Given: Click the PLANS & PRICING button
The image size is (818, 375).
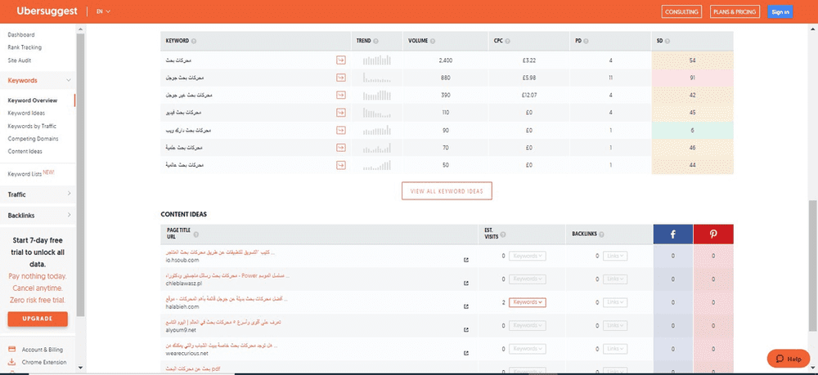Looking at the screenshot, I should [735, 11].
